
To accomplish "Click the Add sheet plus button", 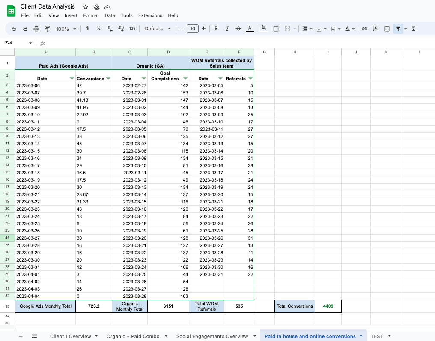I will tap(21, 336).
